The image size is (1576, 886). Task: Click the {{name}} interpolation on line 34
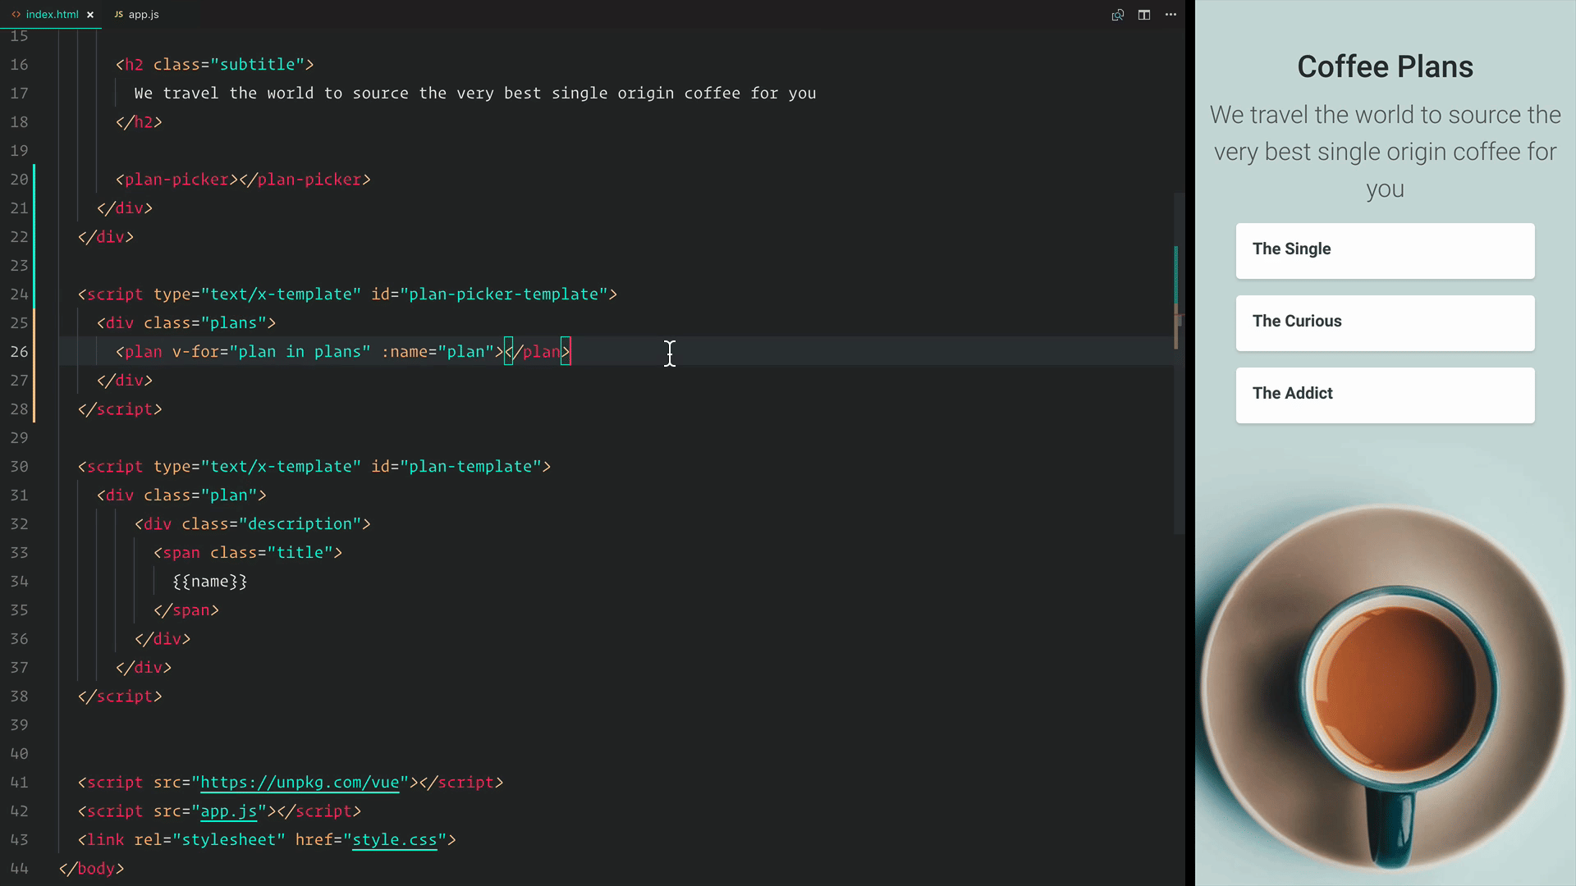(x=210, y=582)
